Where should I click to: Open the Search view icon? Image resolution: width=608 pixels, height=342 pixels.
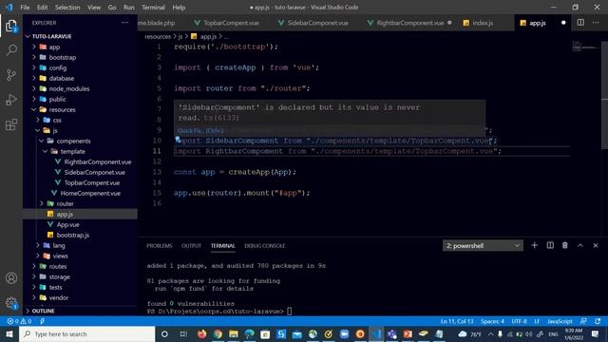tap(11, 50)
